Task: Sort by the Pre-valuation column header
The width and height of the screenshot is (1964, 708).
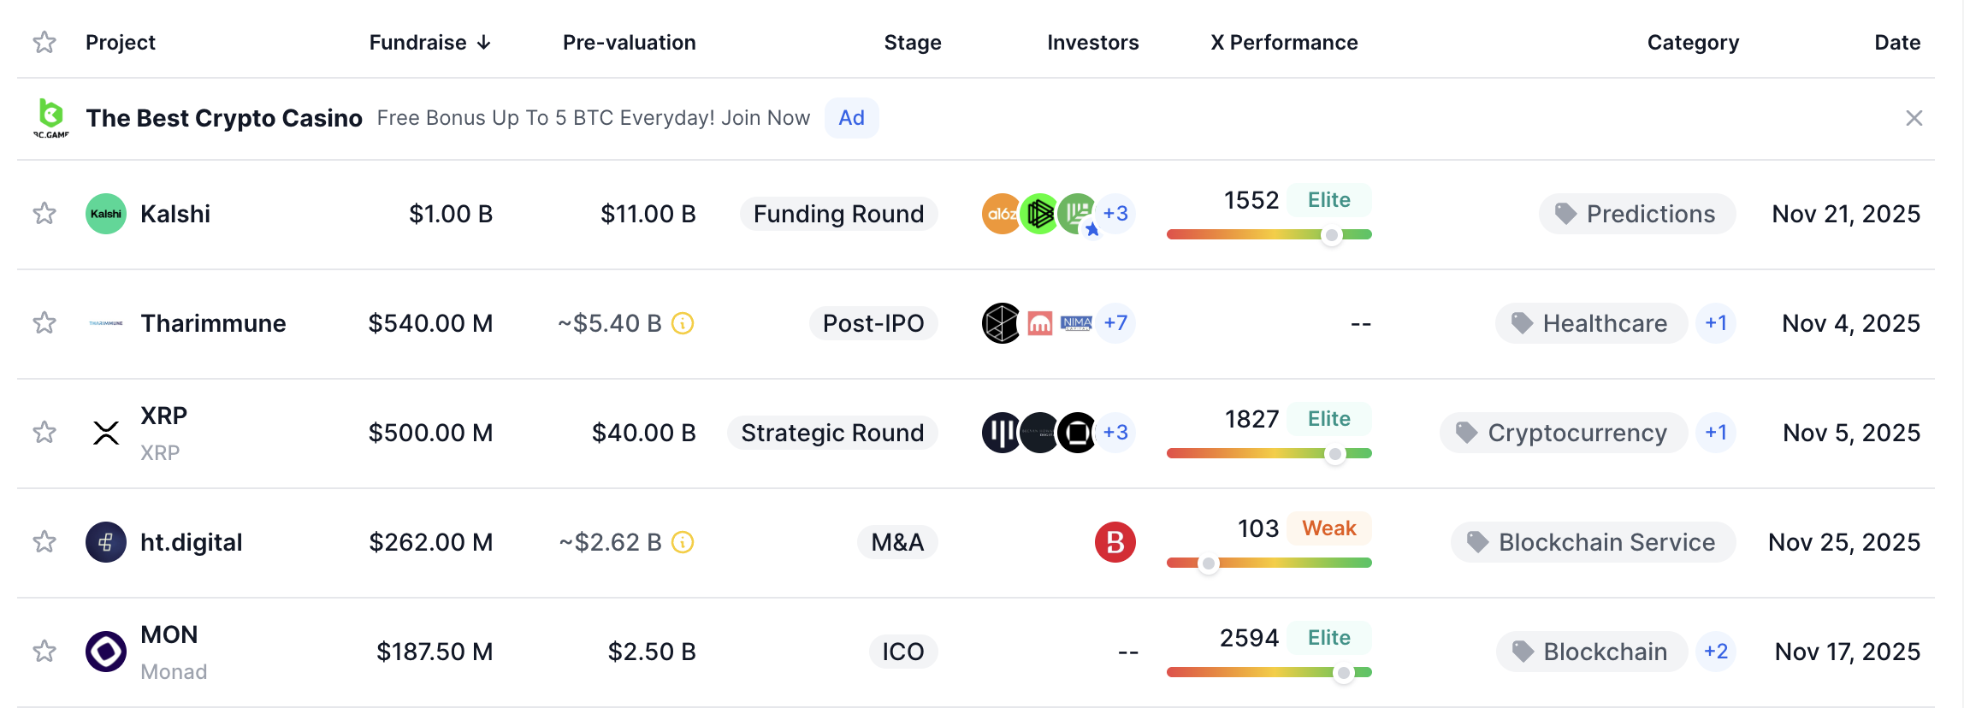Action: click(x=629, y=43)
